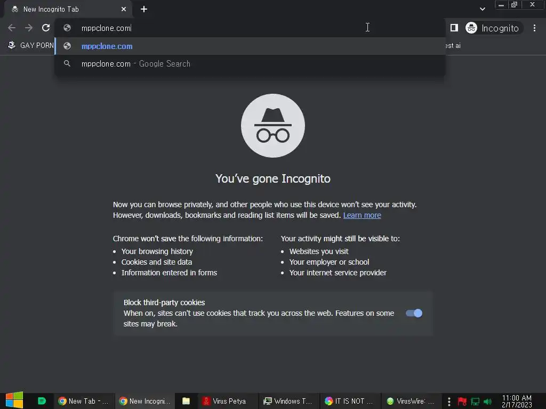Image resolution: width=546 pixels, height=409 pixels.
Task: Open File Explorer folder in taskbar
Action: click(x=186, y=401)
